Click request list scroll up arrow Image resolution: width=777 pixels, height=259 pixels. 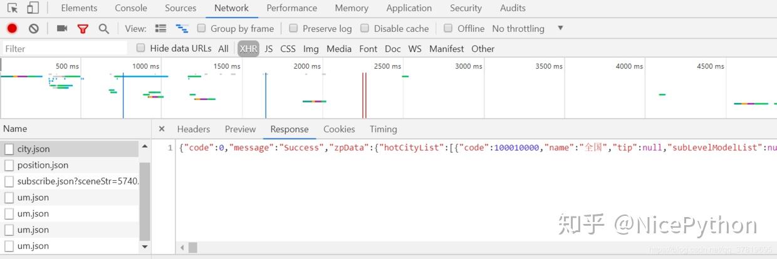pyautogui.click(x=145, y=146)
